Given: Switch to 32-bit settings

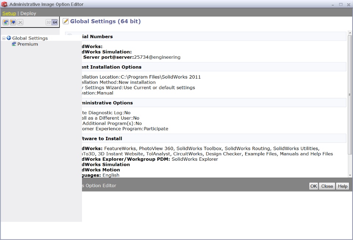Looking at the screenshot, I should 49,22.
